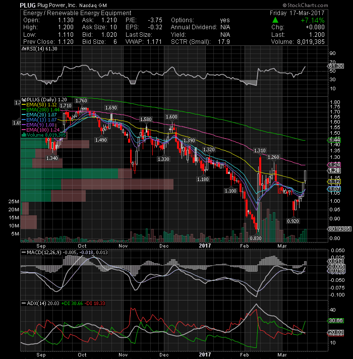Click the VWAP value 1.171
Viewport: 353px width, 359px height.
154,42
